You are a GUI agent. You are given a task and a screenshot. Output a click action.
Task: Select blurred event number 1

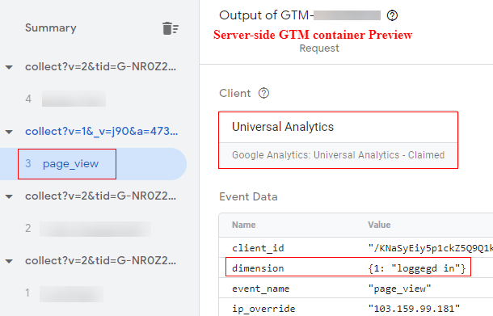click(x=65, y=293)
